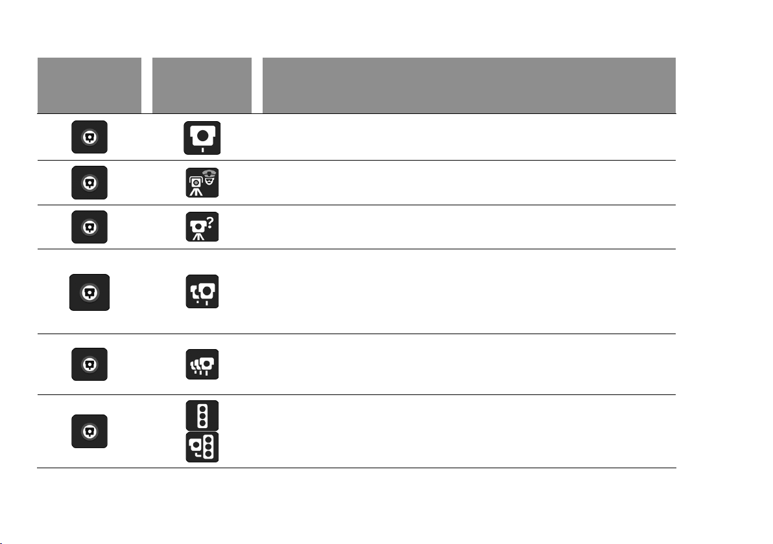Click map camera symbol beside the three-camera icon
Screen dimensions: 773x544
(89, 365)
